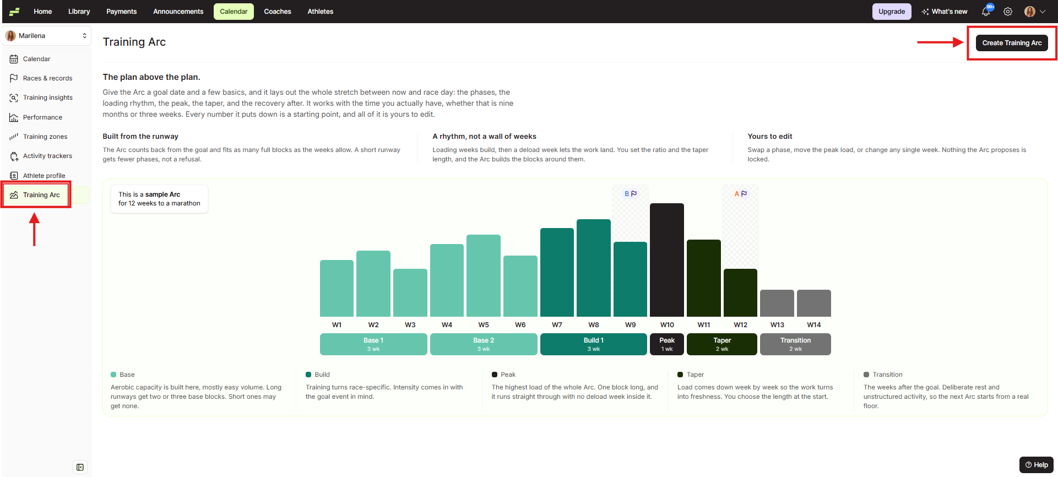Screen dimensions: 1058x477
Task: Click Athlete profile icon
Action: 14,176
